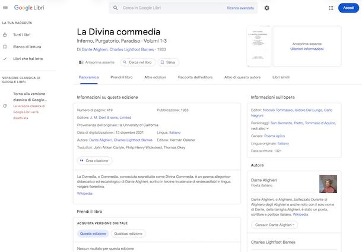Open the Google apps grid
Image resolution: width=362 pixels, height=252 pixels.
(331, 8)
